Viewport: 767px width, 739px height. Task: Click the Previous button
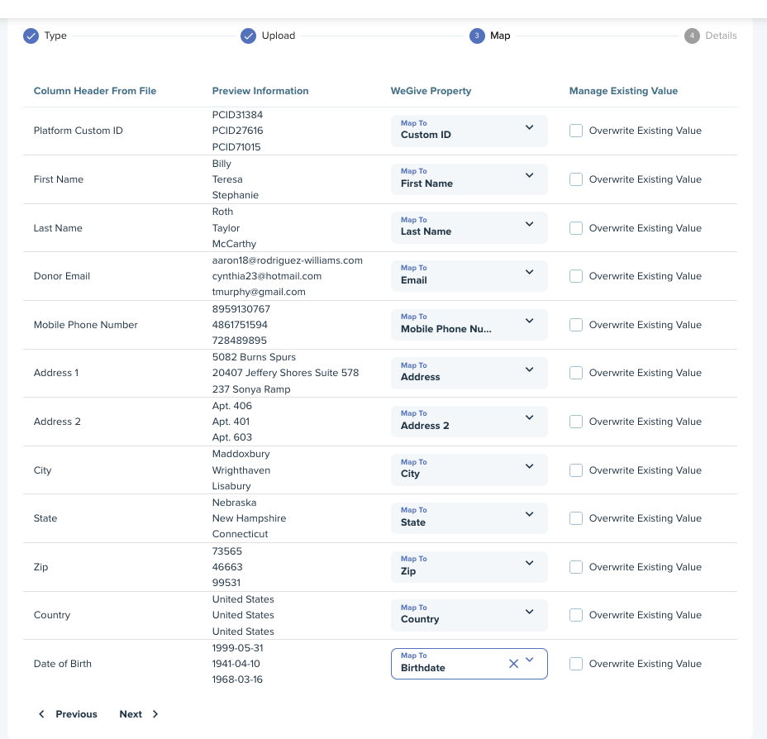click(x=68, y=714)
